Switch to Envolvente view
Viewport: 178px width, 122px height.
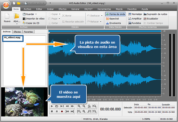tap(113, 23)
